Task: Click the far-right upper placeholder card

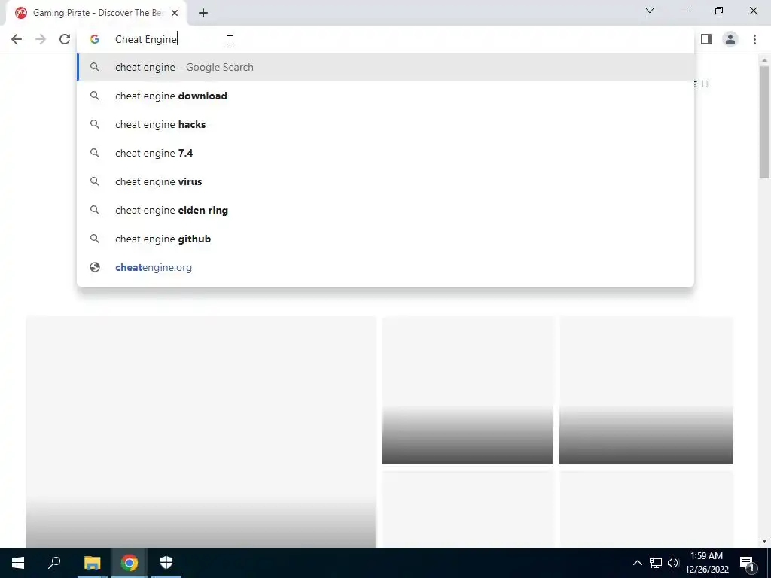Action: [646, 391]
